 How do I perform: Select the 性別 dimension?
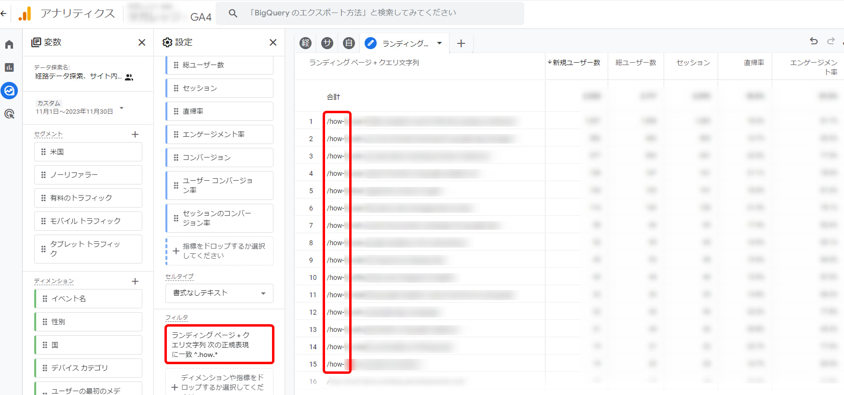point(88,322)
